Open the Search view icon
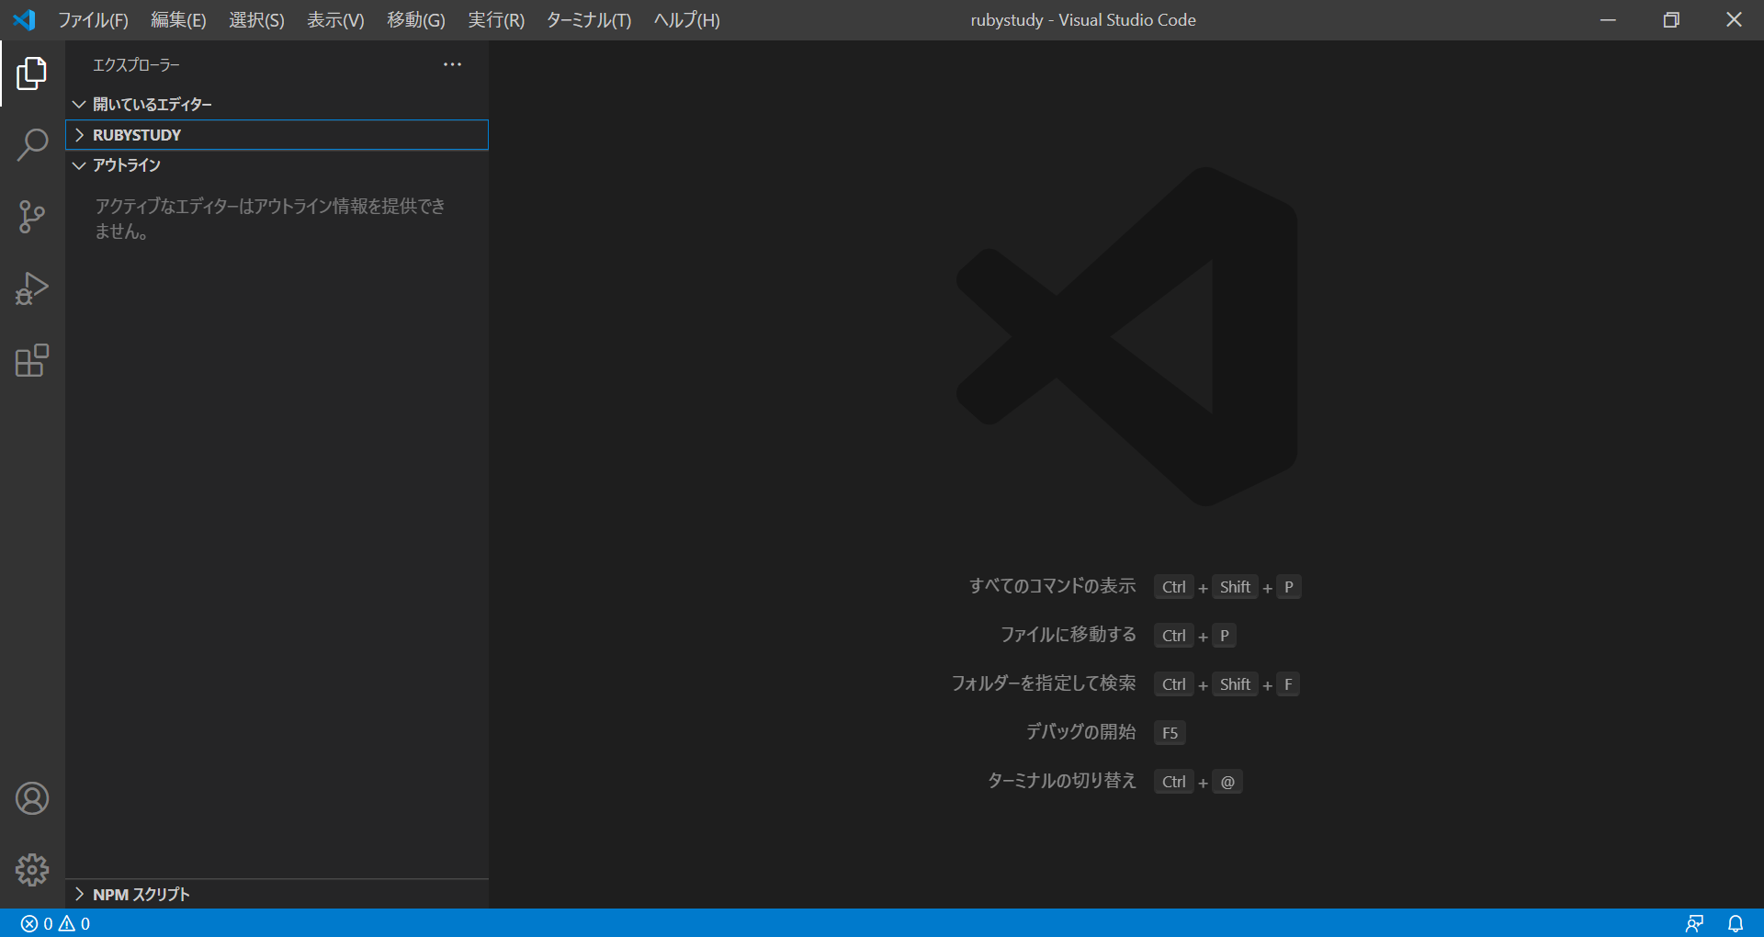This screenshot has height=937, width=1764. click(x=32, y=145)
